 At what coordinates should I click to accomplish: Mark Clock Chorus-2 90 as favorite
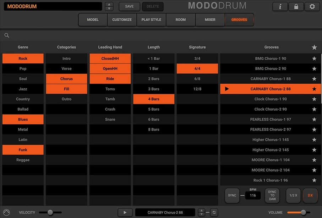click(x=314, y=109)
